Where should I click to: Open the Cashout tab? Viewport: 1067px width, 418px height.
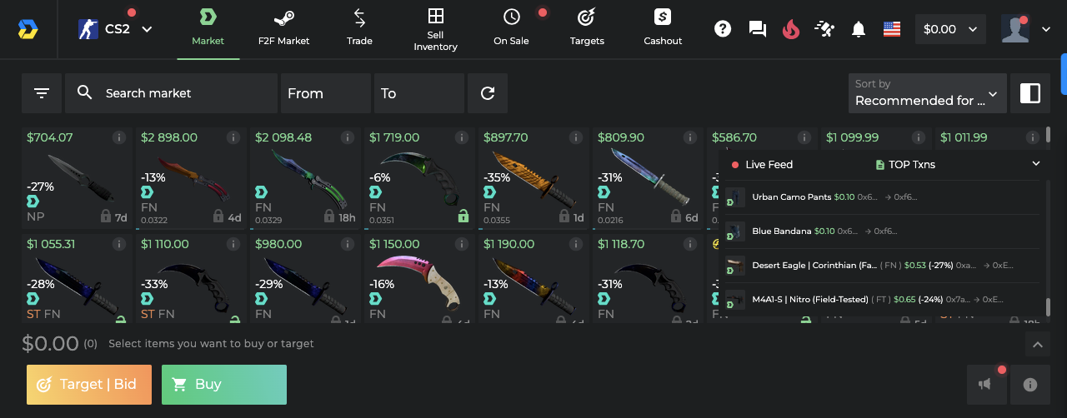663,28
